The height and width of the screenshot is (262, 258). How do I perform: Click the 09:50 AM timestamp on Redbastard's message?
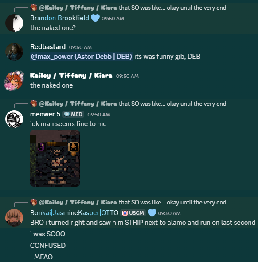tap(80, 47)
